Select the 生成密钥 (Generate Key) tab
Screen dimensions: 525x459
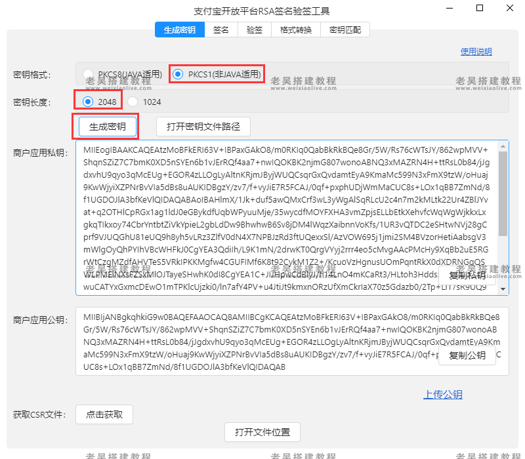[179, 29]
